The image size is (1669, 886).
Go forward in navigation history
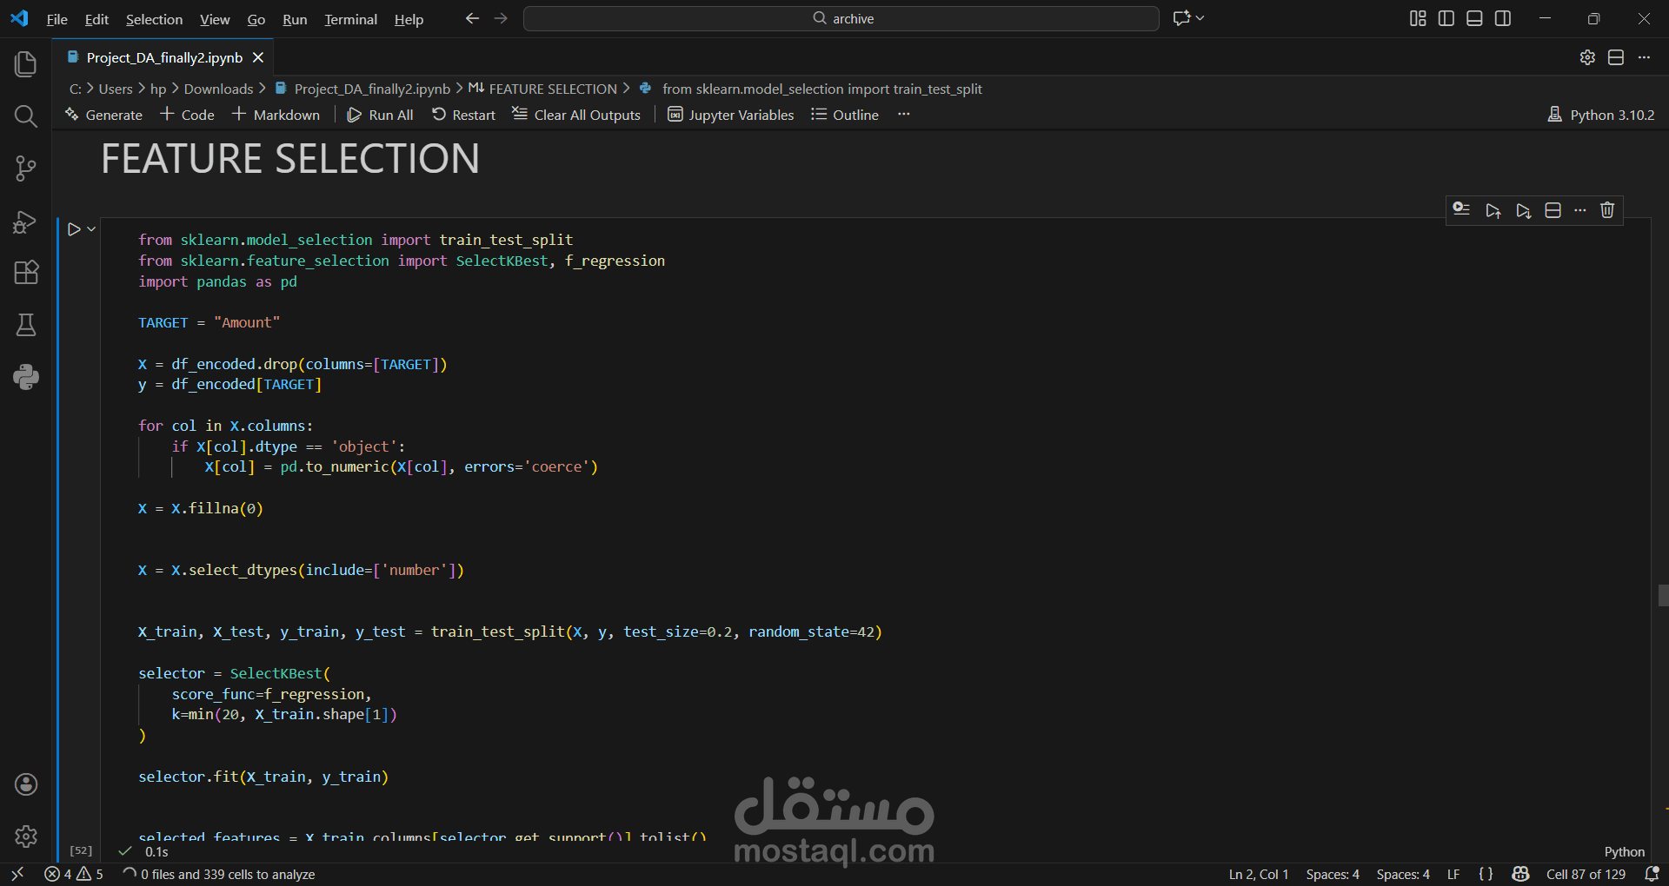point(501,18)
